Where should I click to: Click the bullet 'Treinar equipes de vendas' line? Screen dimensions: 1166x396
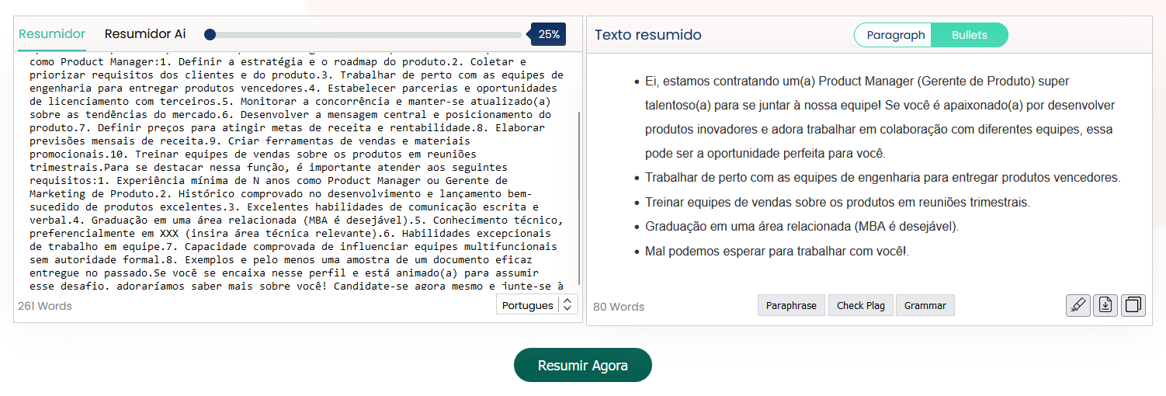838,203
